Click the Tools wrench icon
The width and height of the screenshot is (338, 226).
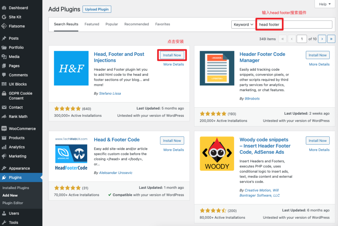point(4,222)
